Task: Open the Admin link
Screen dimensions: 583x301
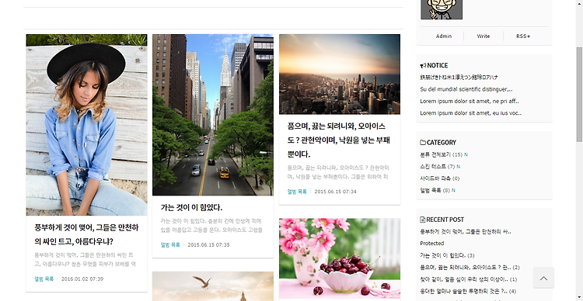Action: pyautogui.click(x=444, y=36)
